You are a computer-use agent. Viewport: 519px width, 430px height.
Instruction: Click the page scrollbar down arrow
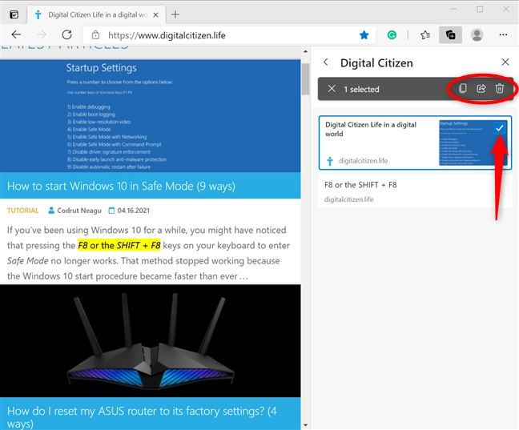pyautogui.click(x=305, y=425)
